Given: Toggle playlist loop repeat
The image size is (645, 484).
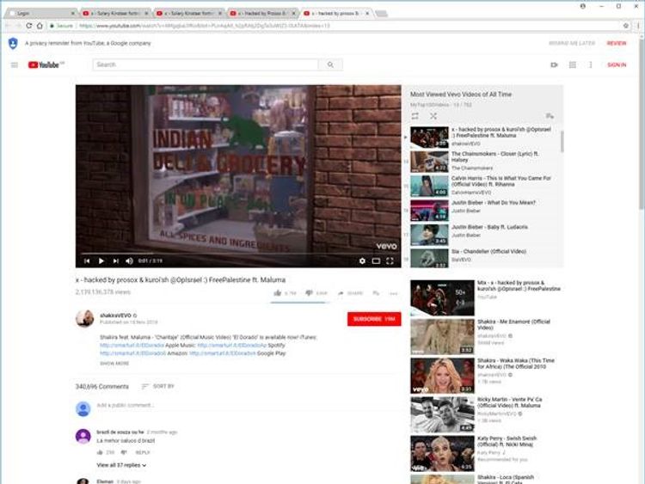Looking at the screenshot, I should pos(415,116).
